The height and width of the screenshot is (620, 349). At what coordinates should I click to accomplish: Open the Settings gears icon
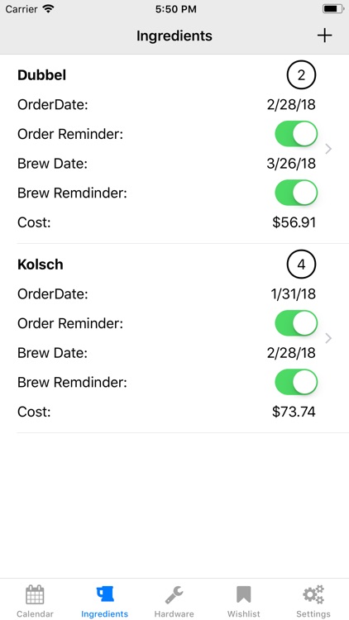point(313,594)
